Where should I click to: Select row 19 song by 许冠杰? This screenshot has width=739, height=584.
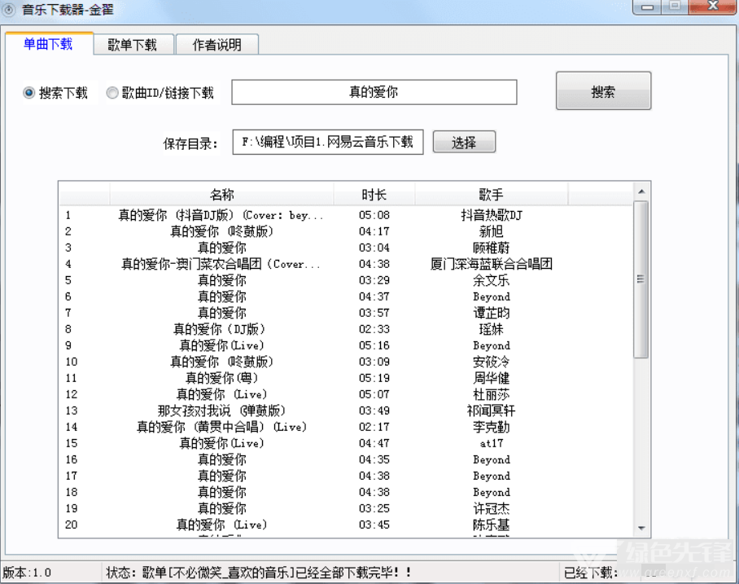[x=347, y=508]
